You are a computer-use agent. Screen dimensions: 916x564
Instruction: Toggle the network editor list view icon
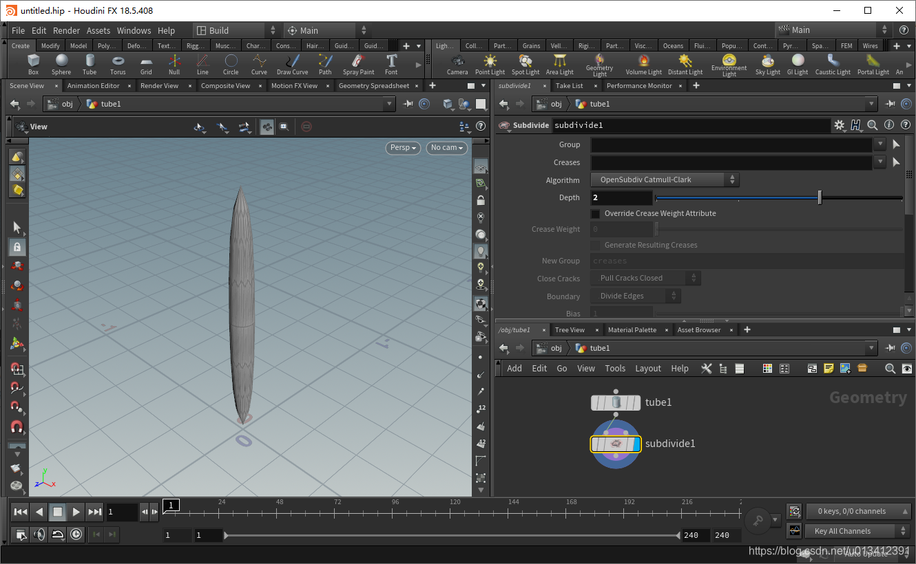pyautogui.click(x=740, y=369)
